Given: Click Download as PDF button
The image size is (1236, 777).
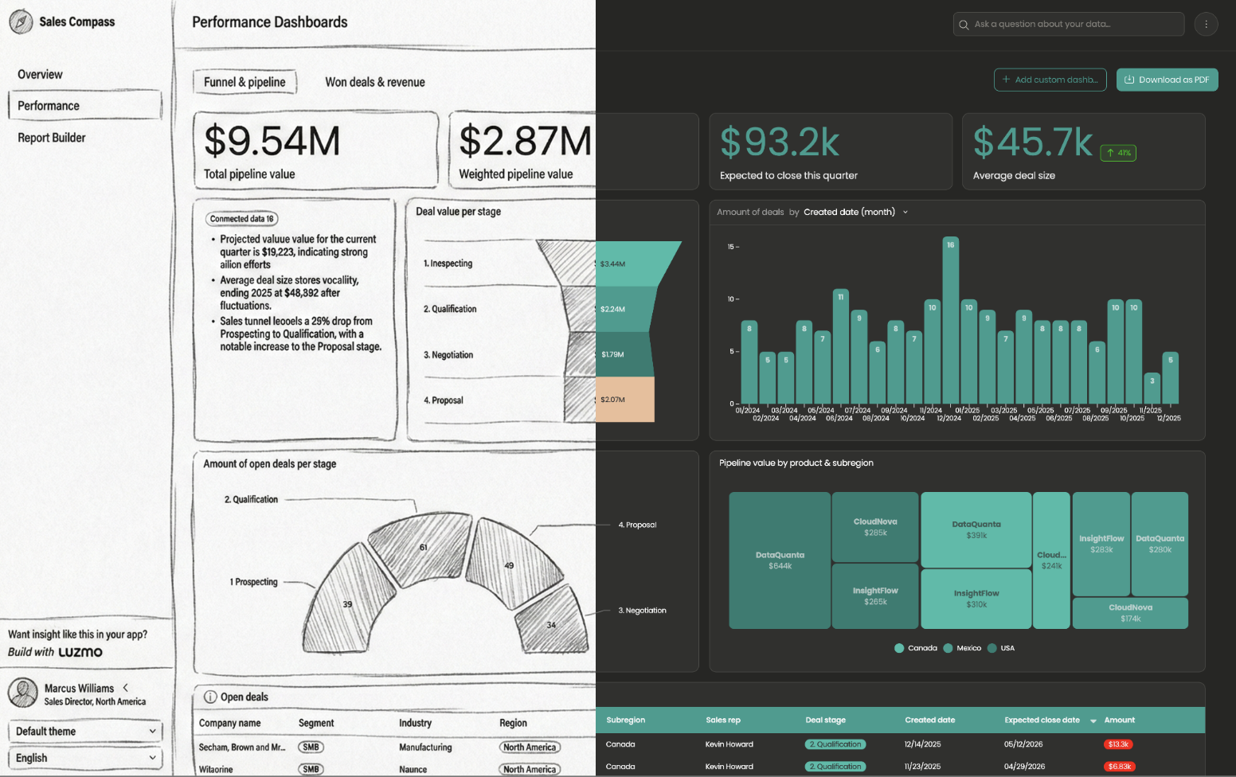Looking at the screenshot, I should click(x=1167, y=80).
